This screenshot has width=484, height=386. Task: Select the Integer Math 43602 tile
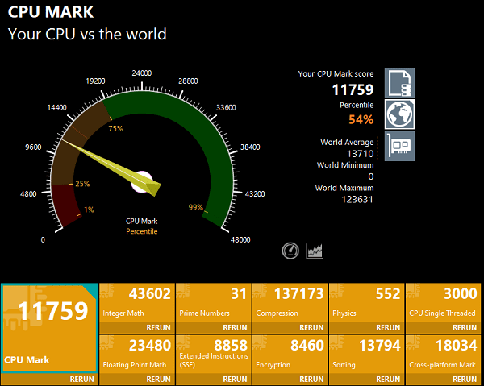pos(137,303)
